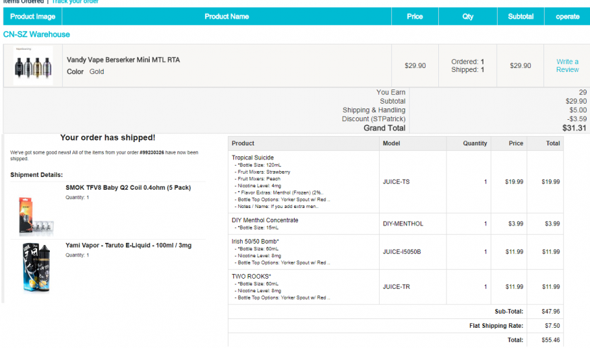Click the Track your order link
Screen dimensions: 590x348
click(x=75, y=2)
